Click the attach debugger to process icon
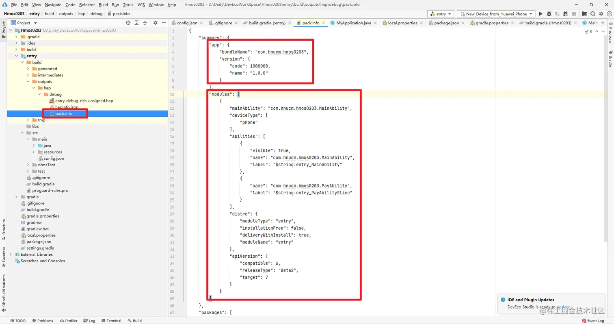614x324 pixels. coord(566,14)
